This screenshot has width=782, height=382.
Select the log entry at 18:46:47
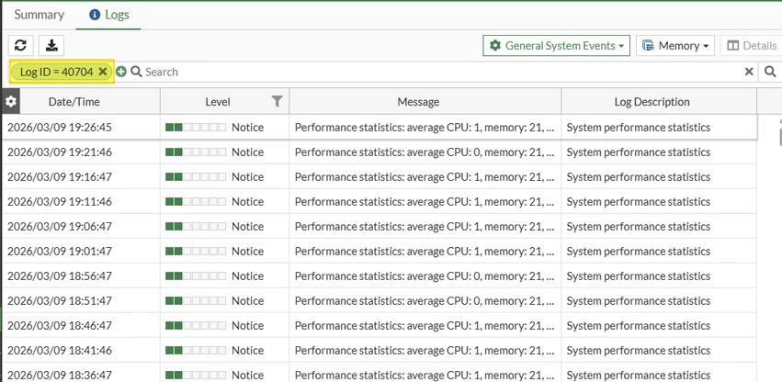pos(380,325)
